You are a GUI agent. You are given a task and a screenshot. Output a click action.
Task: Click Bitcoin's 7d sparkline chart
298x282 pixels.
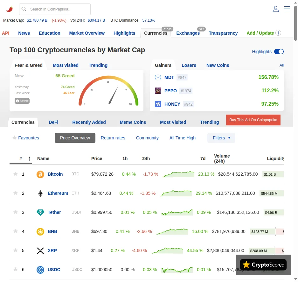click(178, 174)
